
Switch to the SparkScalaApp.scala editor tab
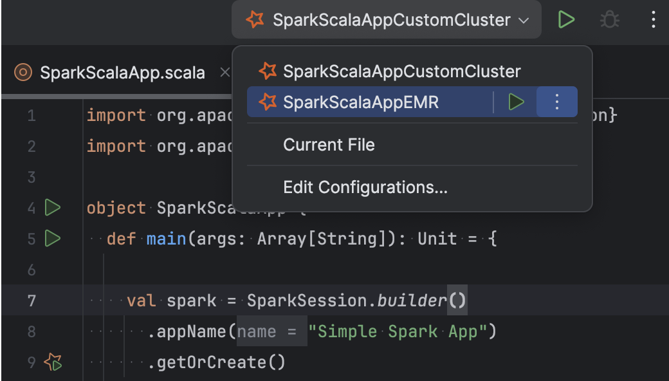click(x=119, y=72)
